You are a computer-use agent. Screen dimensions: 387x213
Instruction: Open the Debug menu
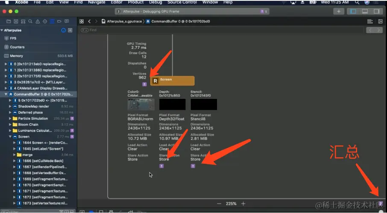coord(155,2)
